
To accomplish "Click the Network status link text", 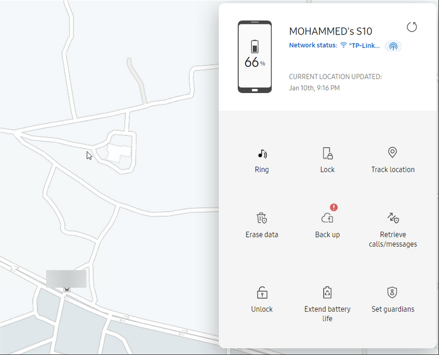I will (x=313, y=45).
